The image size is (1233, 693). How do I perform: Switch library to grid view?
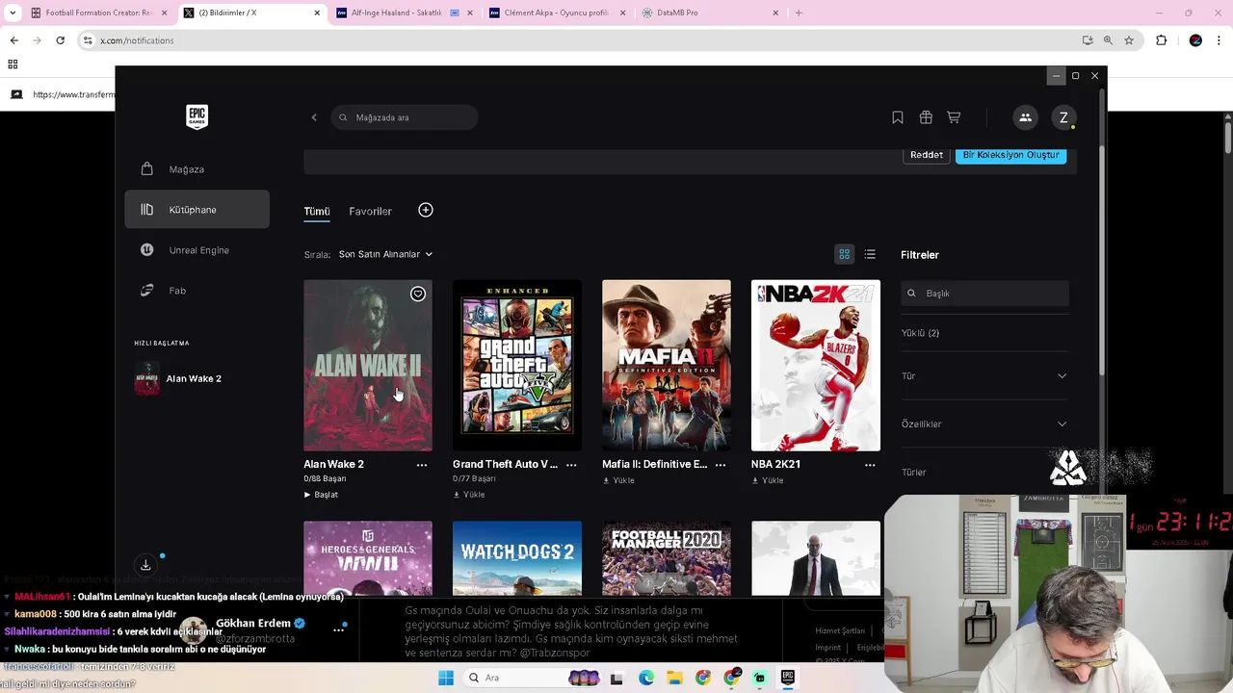[844, 254]
